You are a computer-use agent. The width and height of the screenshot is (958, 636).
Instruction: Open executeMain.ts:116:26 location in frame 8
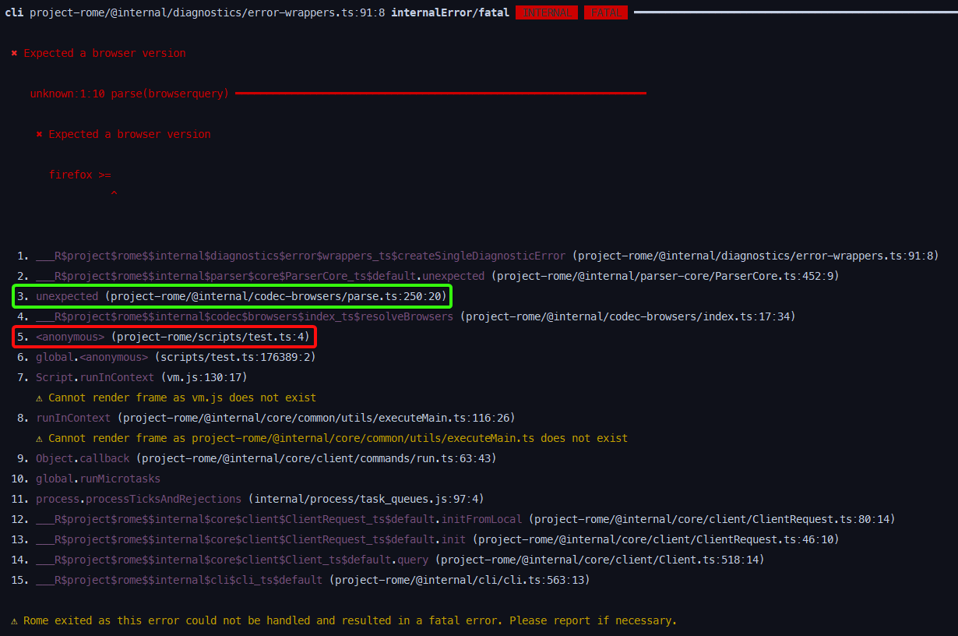(316, 418)
